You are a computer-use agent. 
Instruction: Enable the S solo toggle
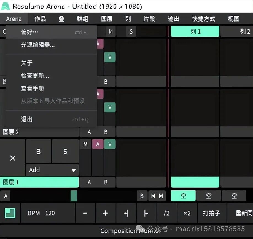65,151
